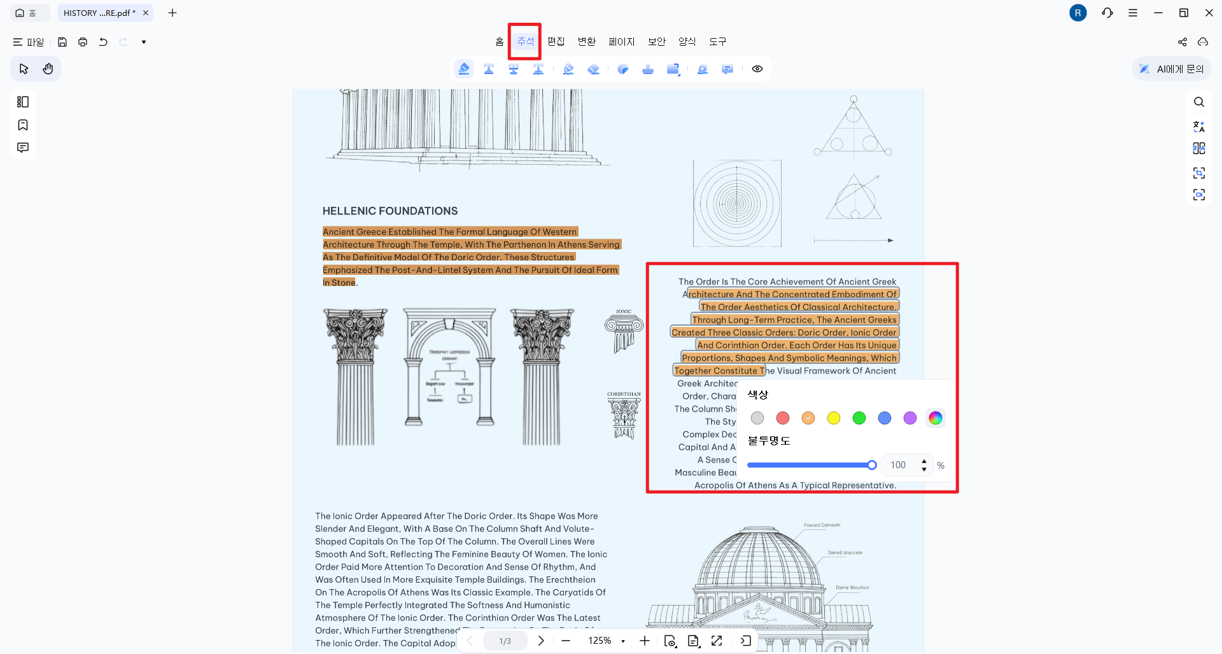Screen dimensions: 1222x654
Task: Open the Comments panel in left sidebar
Action: click(x=23, y=148)
